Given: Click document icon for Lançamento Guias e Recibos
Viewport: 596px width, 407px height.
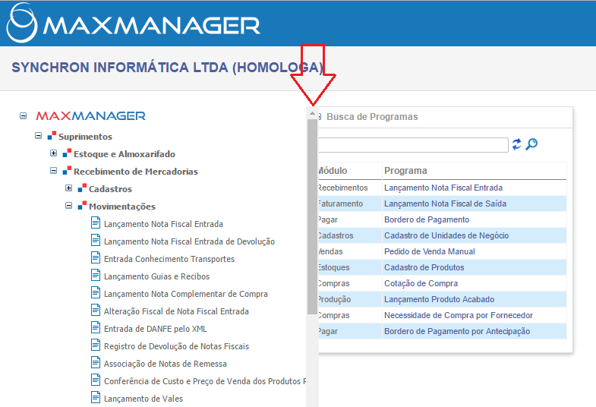Looking at the screenshot, I should [96, 275].
